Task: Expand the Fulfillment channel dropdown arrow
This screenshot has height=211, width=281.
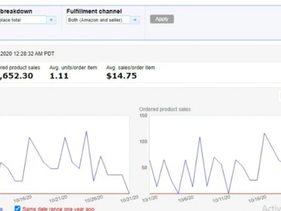Action: [135, 20]
